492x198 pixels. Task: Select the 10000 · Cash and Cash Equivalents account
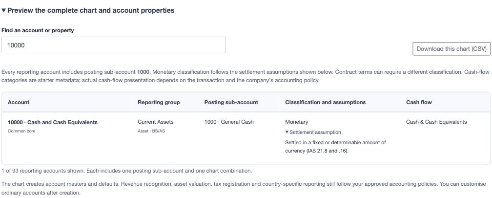53,122
